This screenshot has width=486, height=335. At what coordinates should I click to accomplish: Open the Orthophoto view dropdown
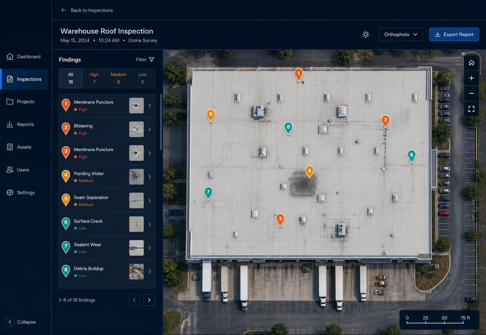[401, 34]
